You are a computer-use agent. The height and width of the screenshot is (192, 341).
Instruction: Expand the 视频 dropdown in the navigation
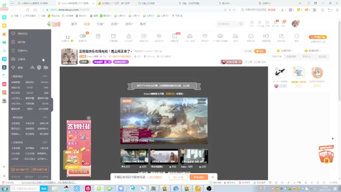point(115,24)
